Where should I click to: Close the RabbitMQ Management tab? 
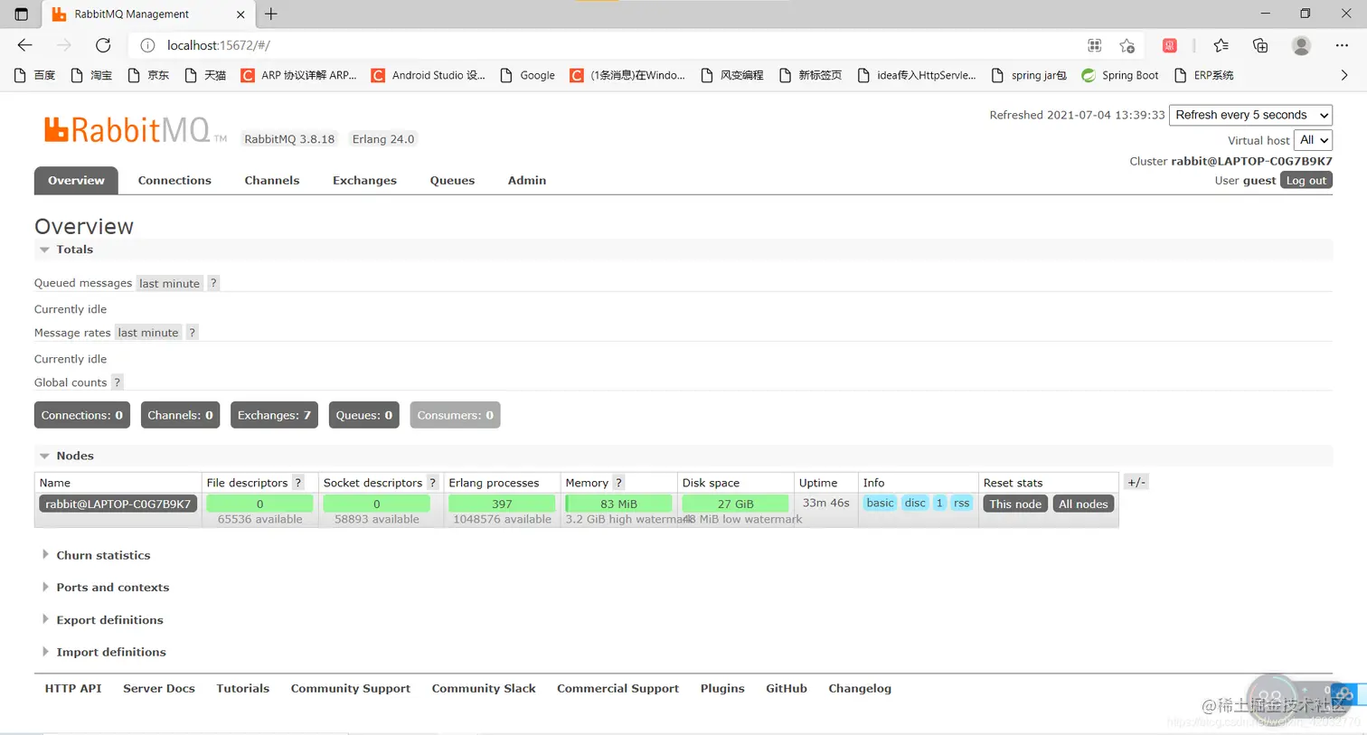[240, 14]
